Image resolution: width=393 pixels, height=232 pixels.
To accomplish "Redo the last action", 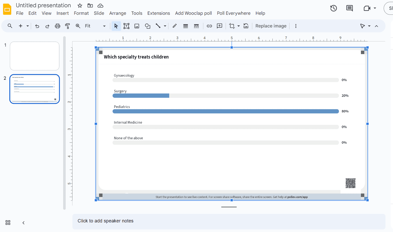I will pyautogui.click(x=47, y=26).
